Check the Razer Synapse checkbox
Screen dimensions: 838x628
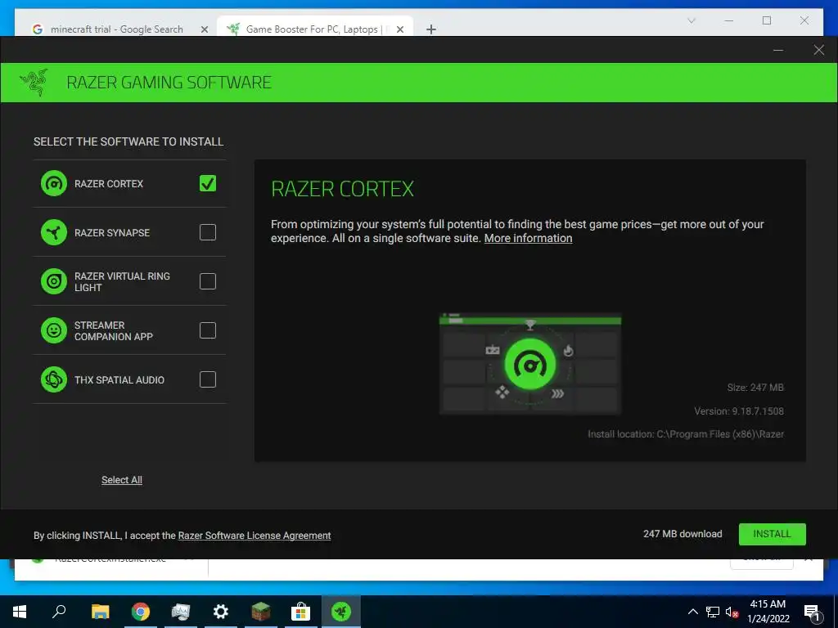pyautogui.click(x=208, y=232)
